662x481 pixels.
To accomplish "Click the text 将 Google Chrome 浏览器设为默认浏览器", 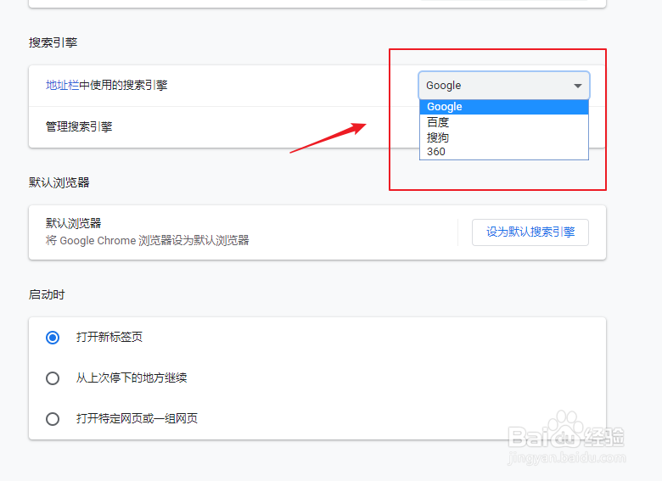I will [148, 241].
